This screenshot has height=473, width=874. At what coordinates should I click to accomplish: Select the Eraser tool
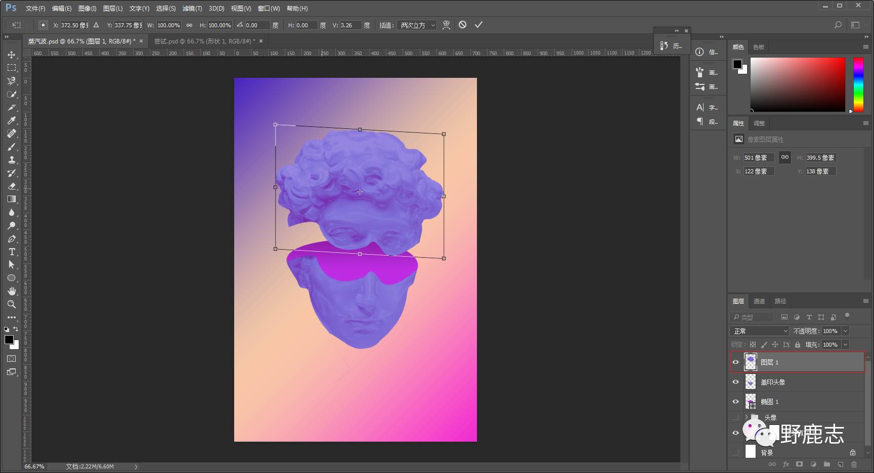11,186
